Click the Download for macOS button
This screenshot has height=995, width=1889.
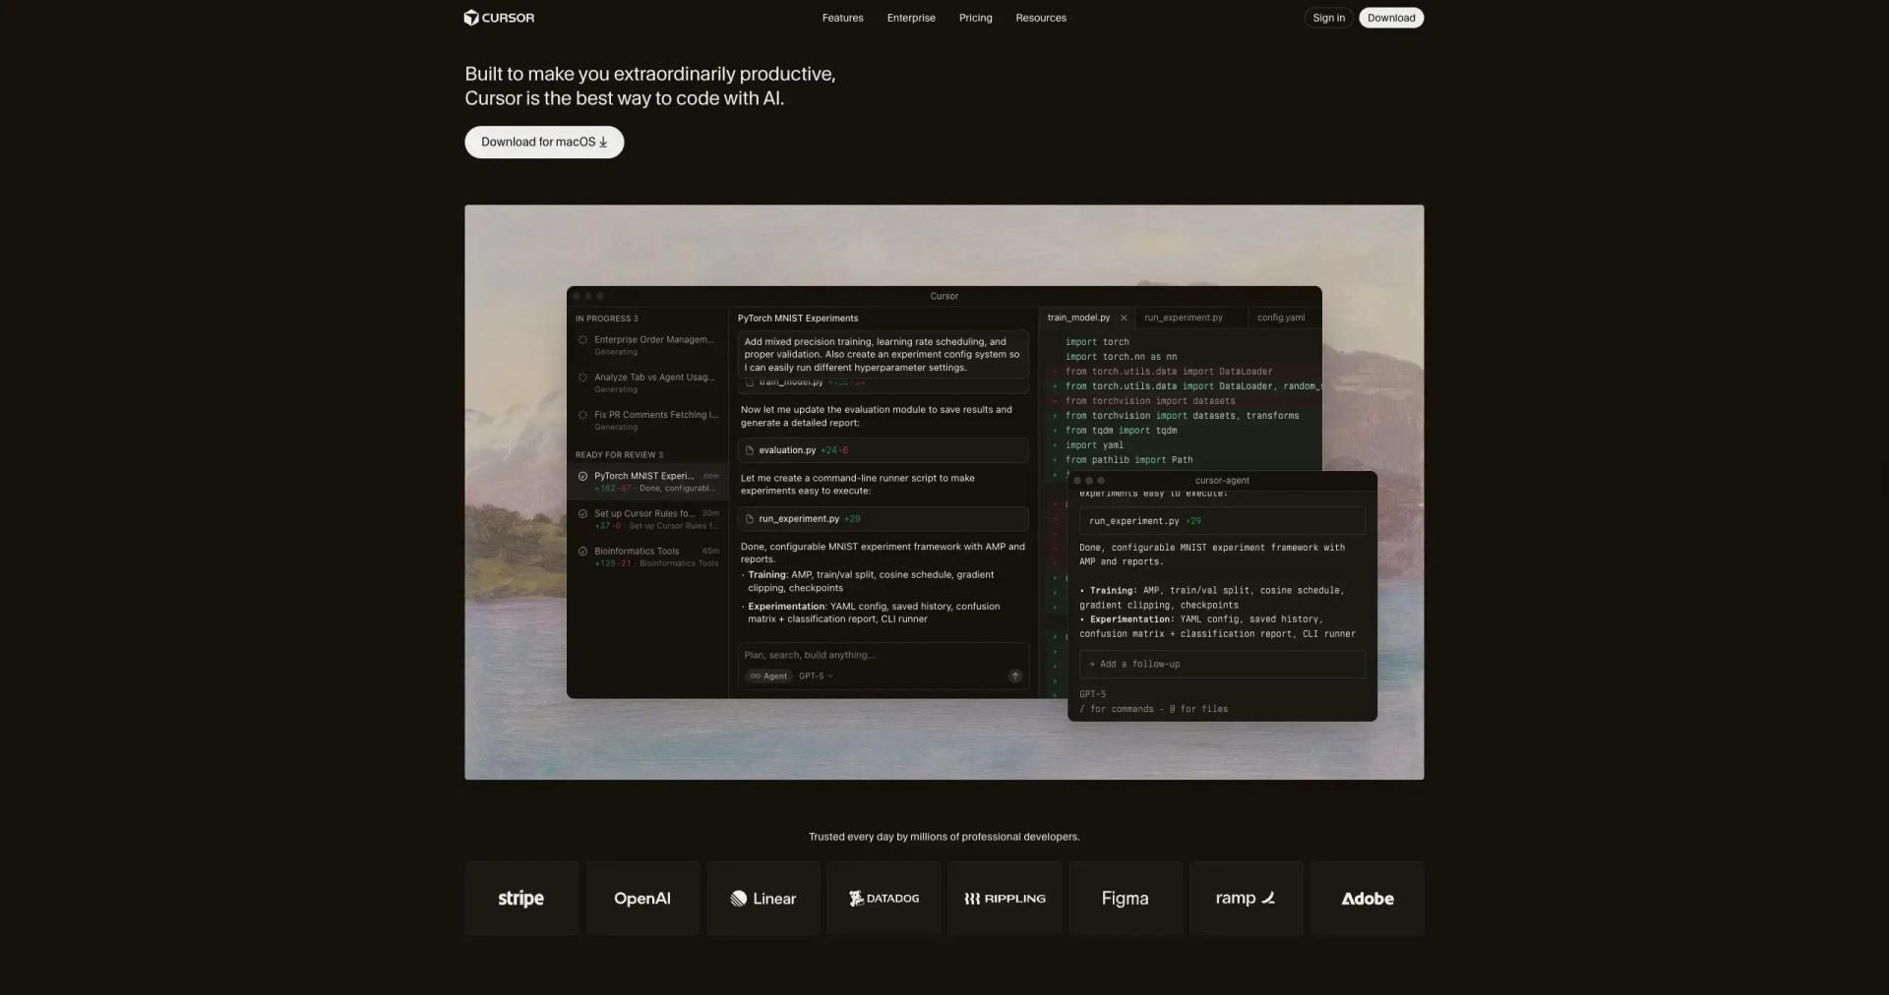point(543,142)
